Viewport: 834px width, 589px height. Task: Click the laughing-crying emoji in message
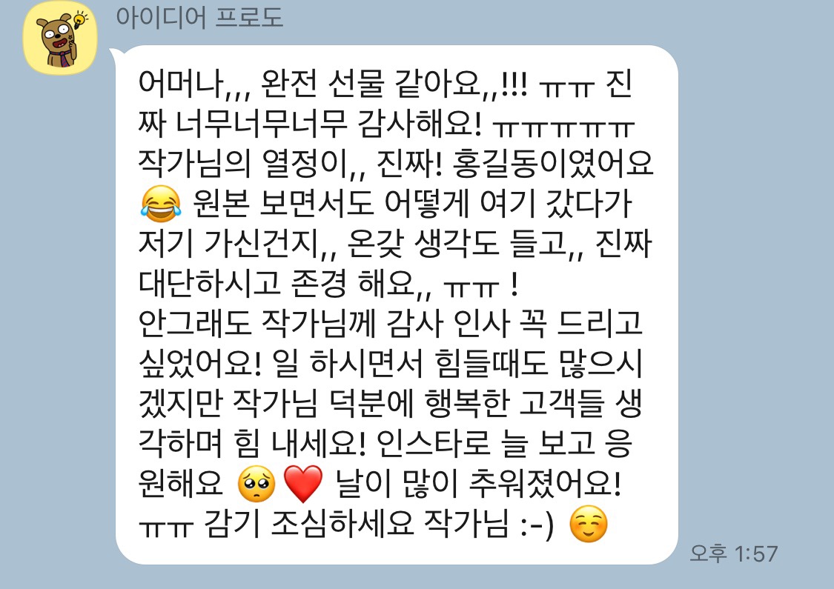[x=161, y=204]
